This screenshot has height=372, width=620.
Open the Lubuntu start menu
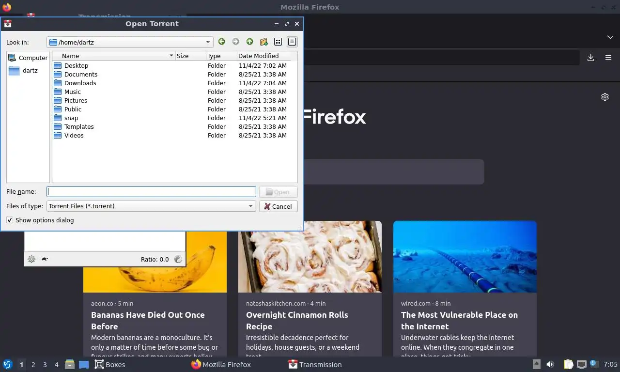[x=7, y=364]
